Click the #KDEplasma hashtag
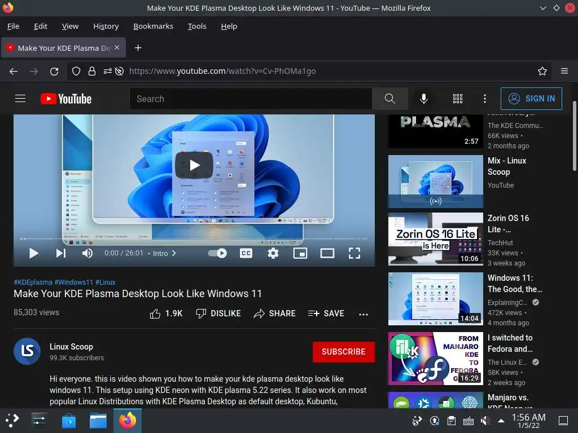 coord(33,282)
